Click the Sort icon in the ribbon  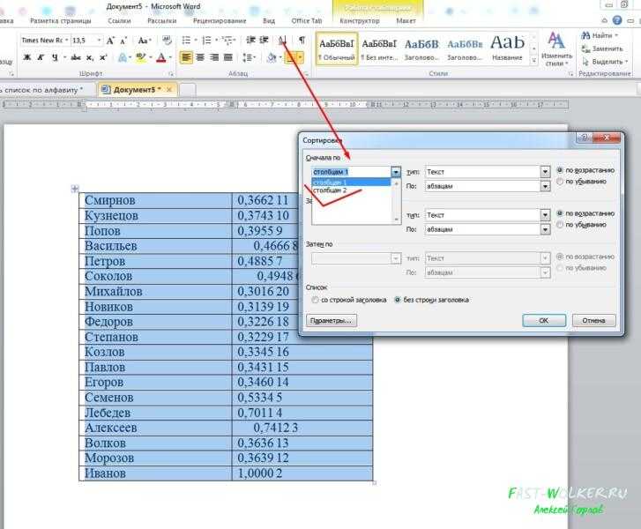282,40
